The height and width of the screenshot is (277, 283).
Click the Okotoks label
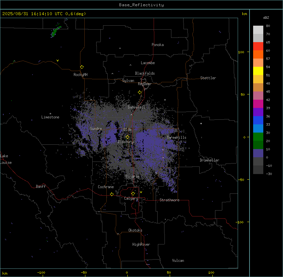(135, 230)
